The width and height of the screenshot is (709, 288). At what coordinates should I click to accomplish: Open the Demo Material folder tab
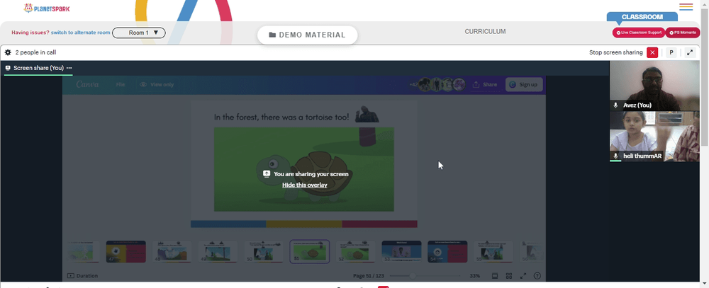click(308, 35)
